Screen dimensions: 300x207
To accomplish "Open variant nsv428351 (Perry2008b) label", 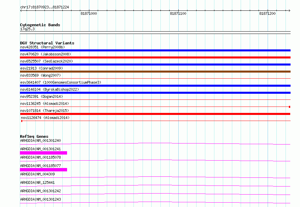I will click(x=42, y=47).
